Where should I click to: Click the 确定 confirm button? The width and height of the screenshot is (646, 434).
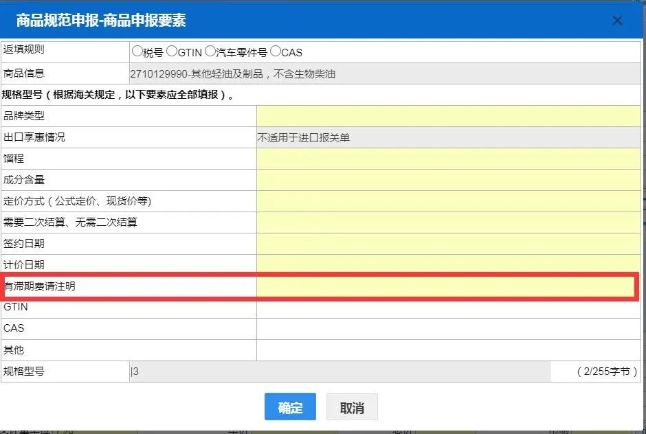(290, 407)
